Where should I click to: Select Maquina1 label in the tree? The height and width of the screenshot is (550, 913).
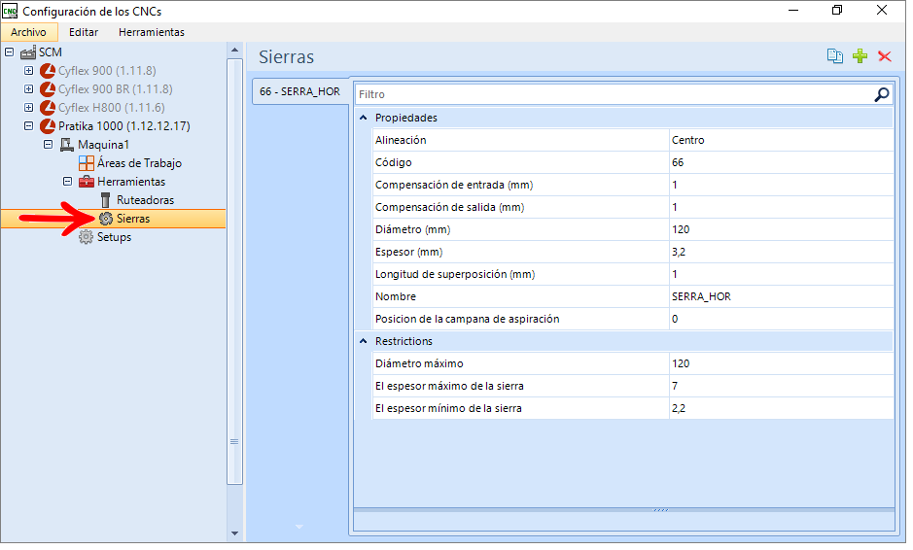tap(103, 145)
